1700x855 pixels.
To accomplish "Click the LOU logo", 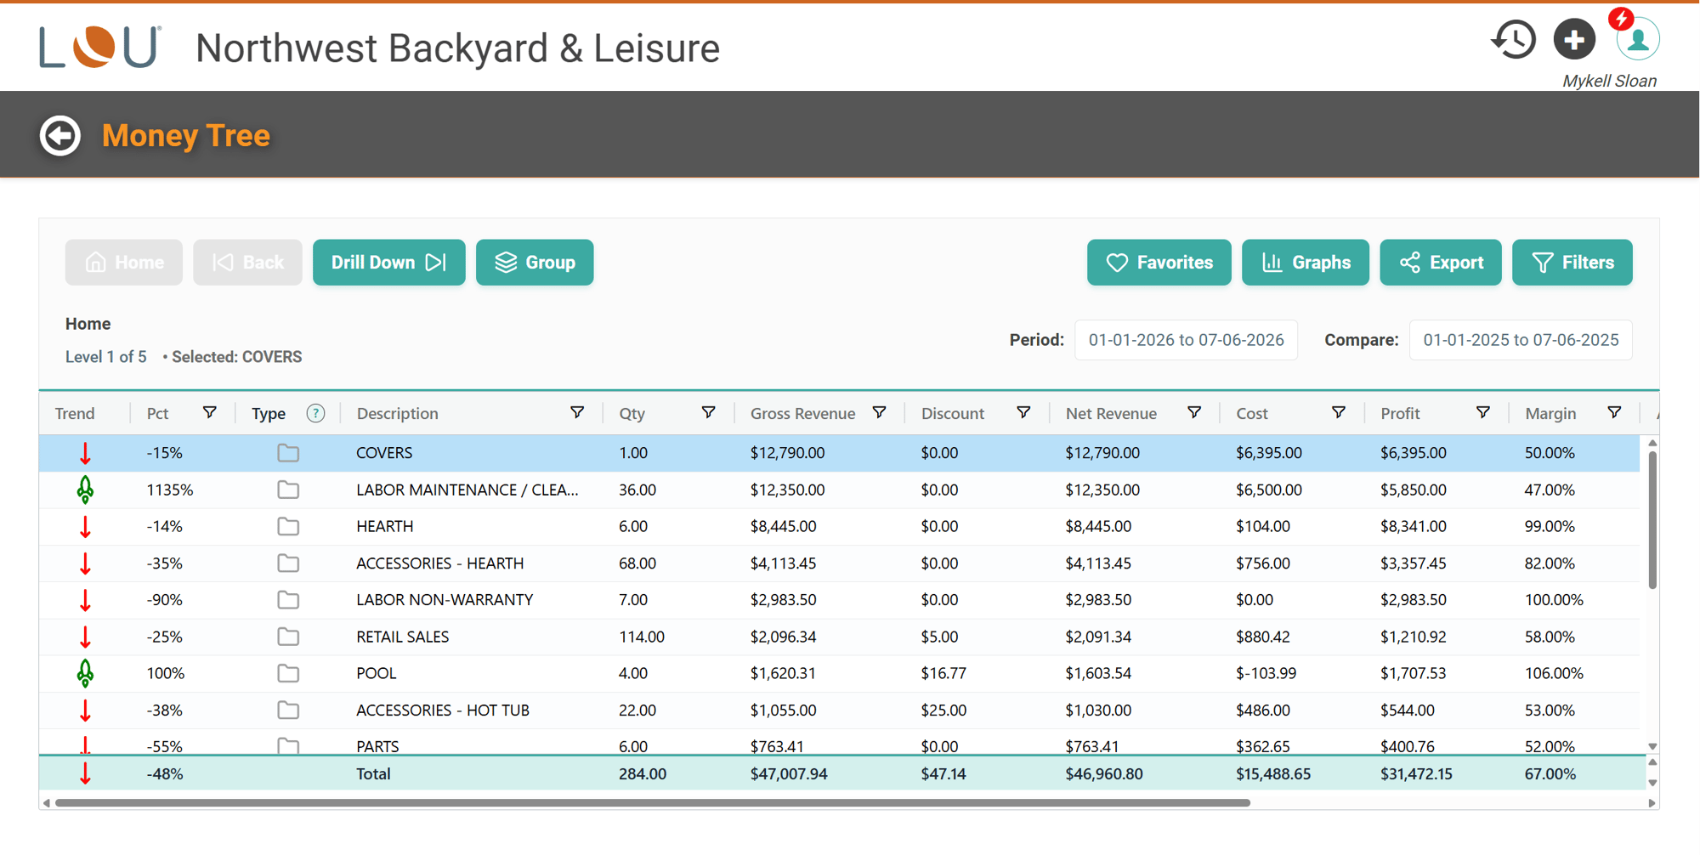I will 100,47.
